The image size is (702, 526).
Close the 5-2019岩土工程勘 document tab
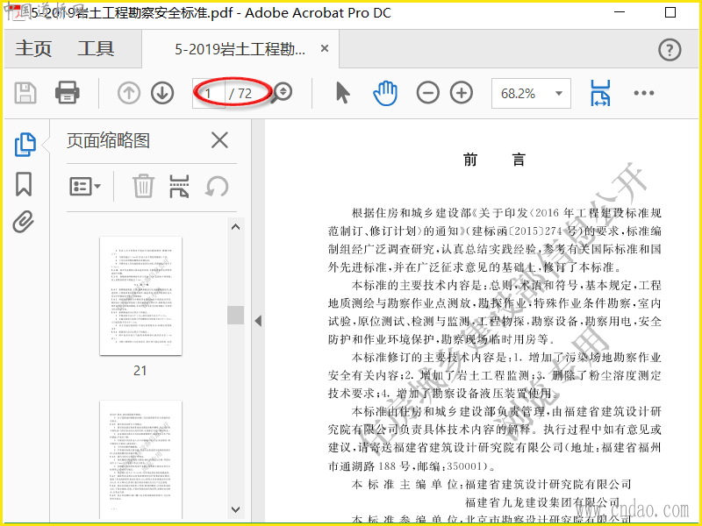point(325,48)
